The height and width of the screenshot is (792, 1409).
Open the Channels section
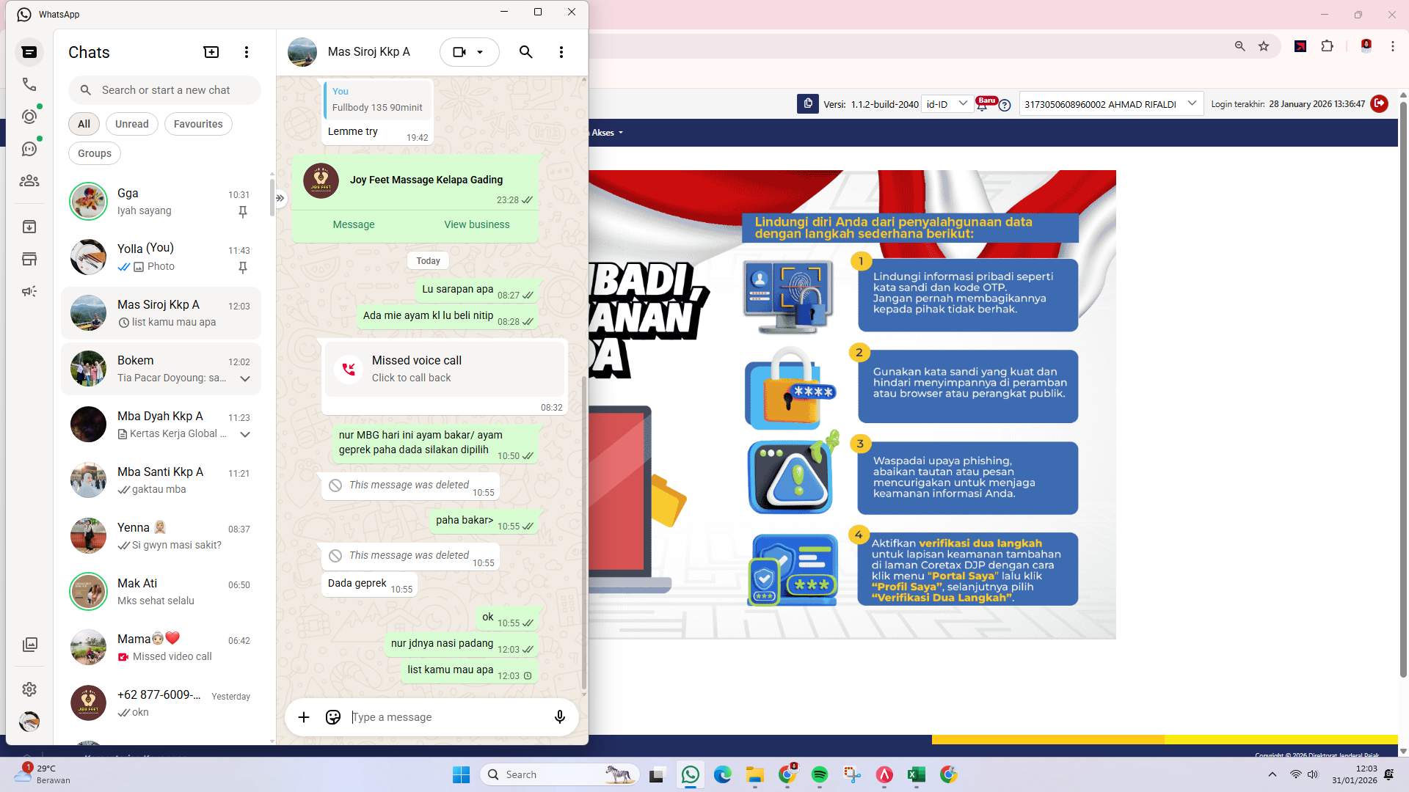(29, 148)
